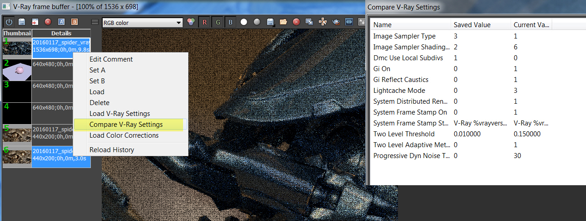Select history thumbnail number 5
The image size is (586, 221).
[x=17, y=135]
